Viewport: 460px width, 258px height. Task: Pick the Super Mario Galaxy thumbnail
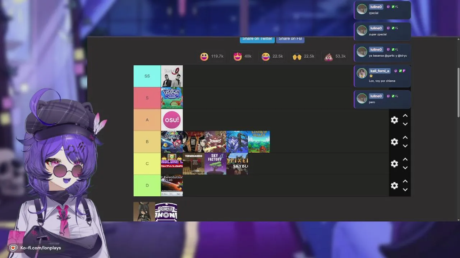coord(172,142)
